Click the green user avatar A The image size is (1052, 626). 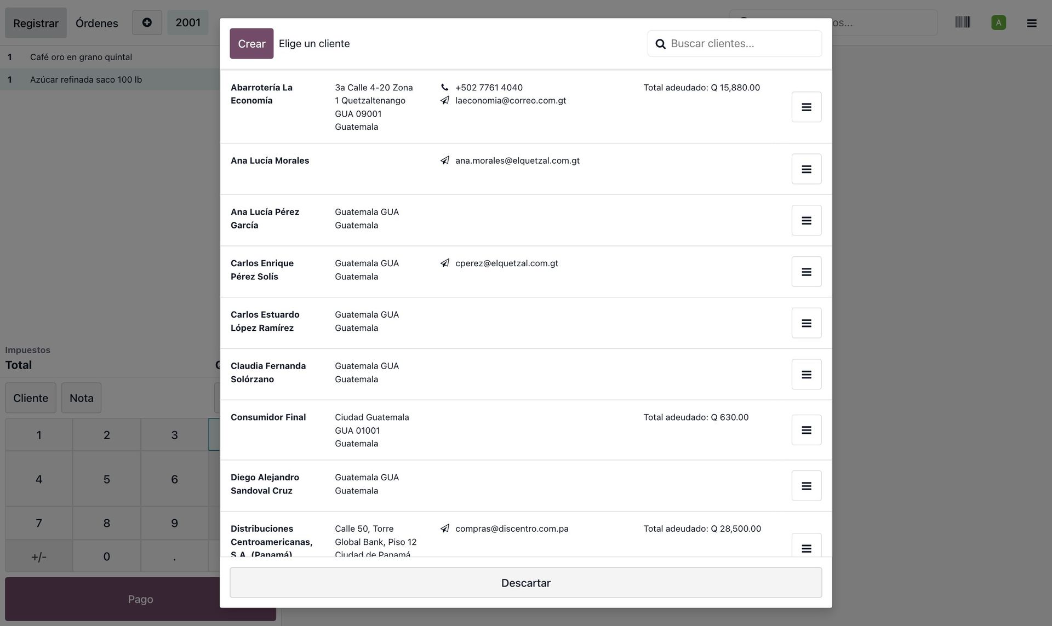998,22
